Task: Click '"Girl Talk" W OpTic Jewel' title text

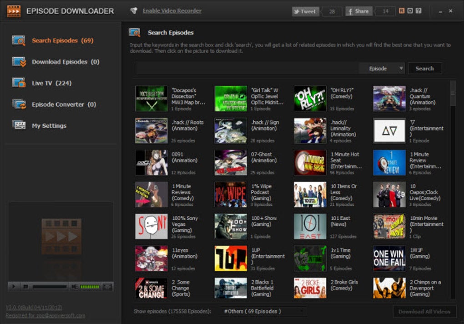Action: [267, 96]
